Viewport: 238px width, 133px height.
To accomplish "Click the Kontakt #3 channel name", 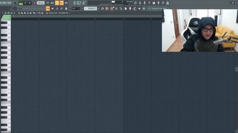I will [64, 13].
